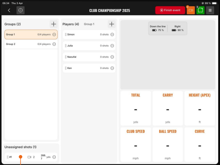Viewport: 220px width, 165px height.
Task: Select Group 2 in groups list
Action: point(31,44)
